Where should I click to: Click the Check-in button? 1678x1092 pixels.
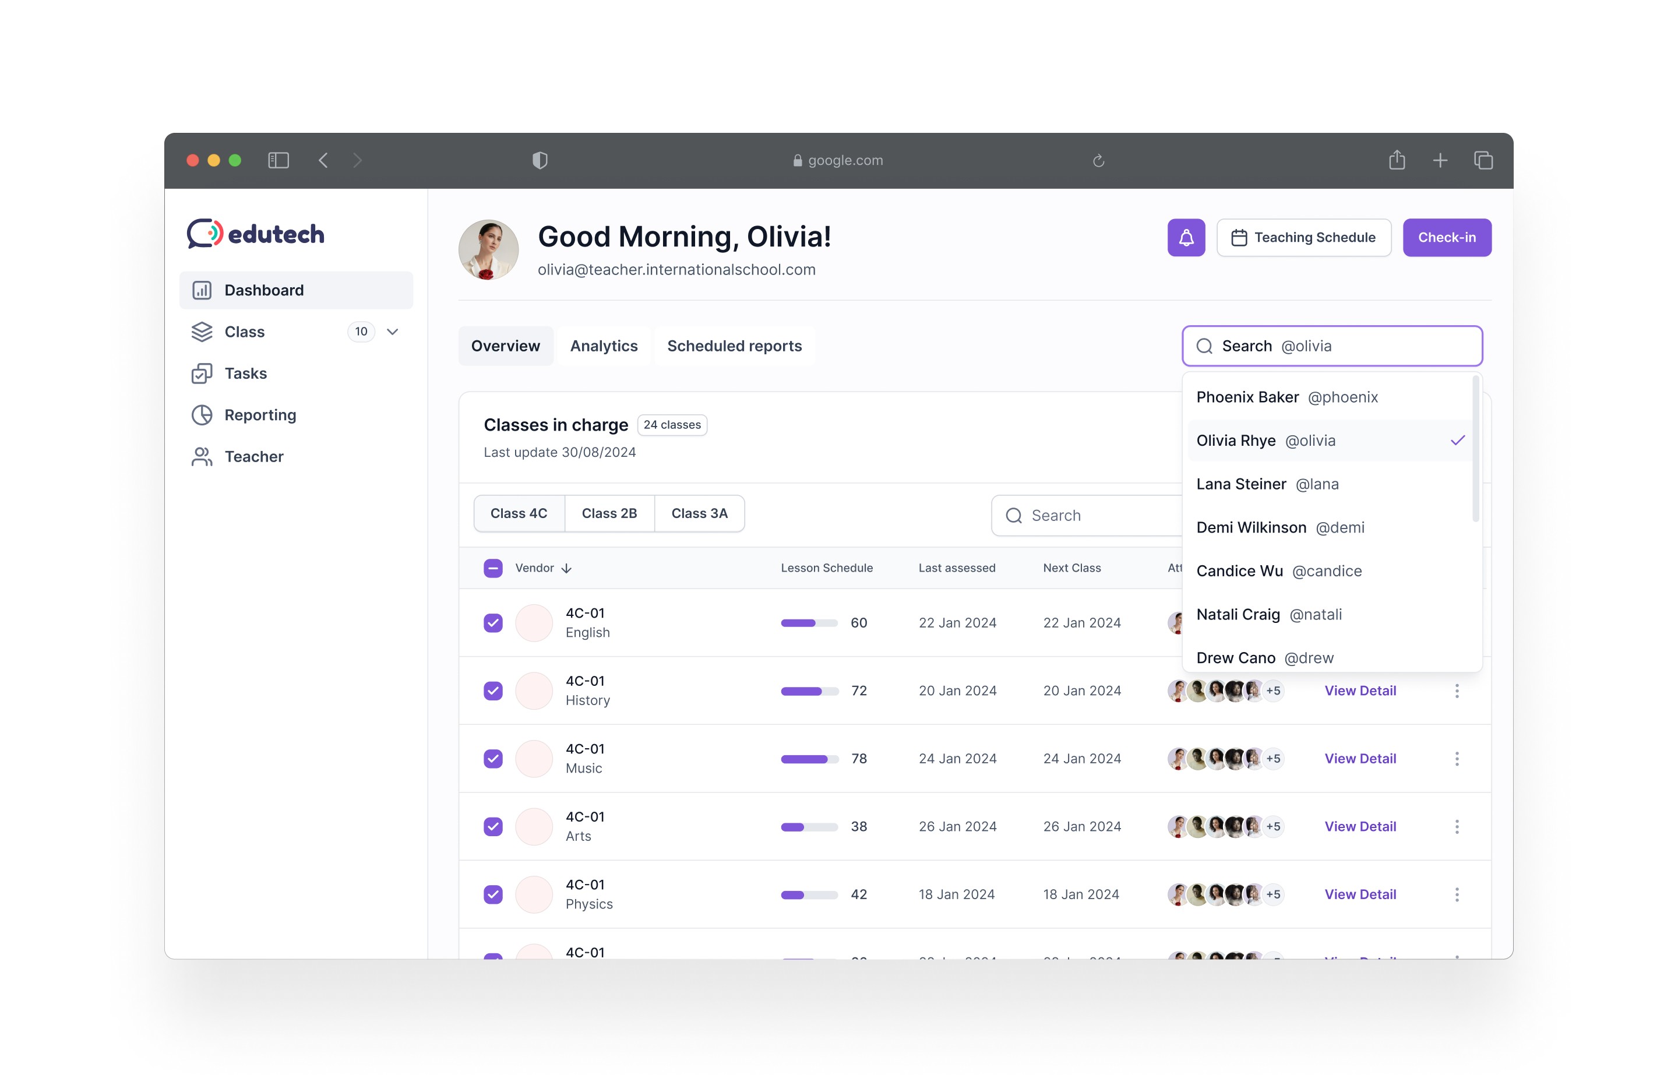1446,238
